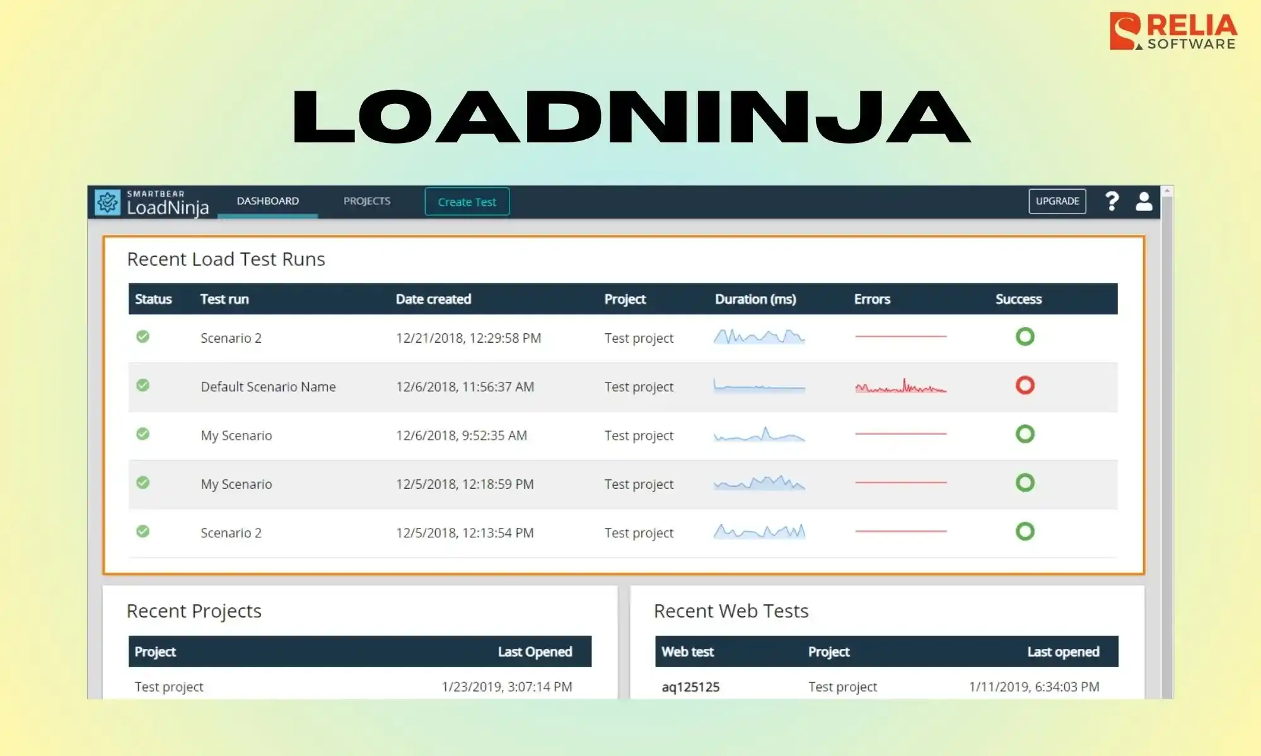
Task: Open duration chart for 12:13:54 PM run
Action: tap(759, 532)
